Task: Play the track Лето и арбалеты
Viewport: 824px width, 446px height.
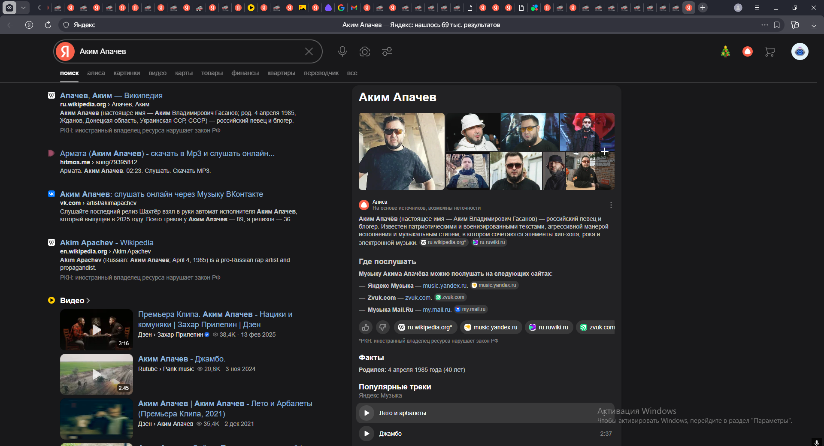Action: [x=367, y=413]
